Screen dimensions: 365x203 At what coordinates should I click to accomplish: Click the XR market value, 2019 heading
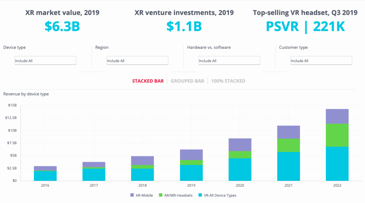62,12
